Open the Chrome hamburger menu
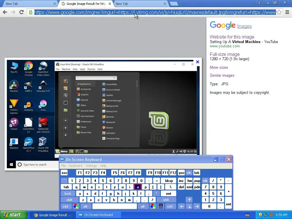Image resolution: width=292 pixels, height=219 pixels. point(287,12)
